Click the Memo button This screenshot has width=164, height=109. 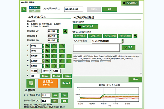57,76
